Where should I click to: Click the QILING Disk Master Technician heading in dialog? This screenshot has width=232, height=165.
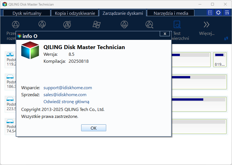84,47
